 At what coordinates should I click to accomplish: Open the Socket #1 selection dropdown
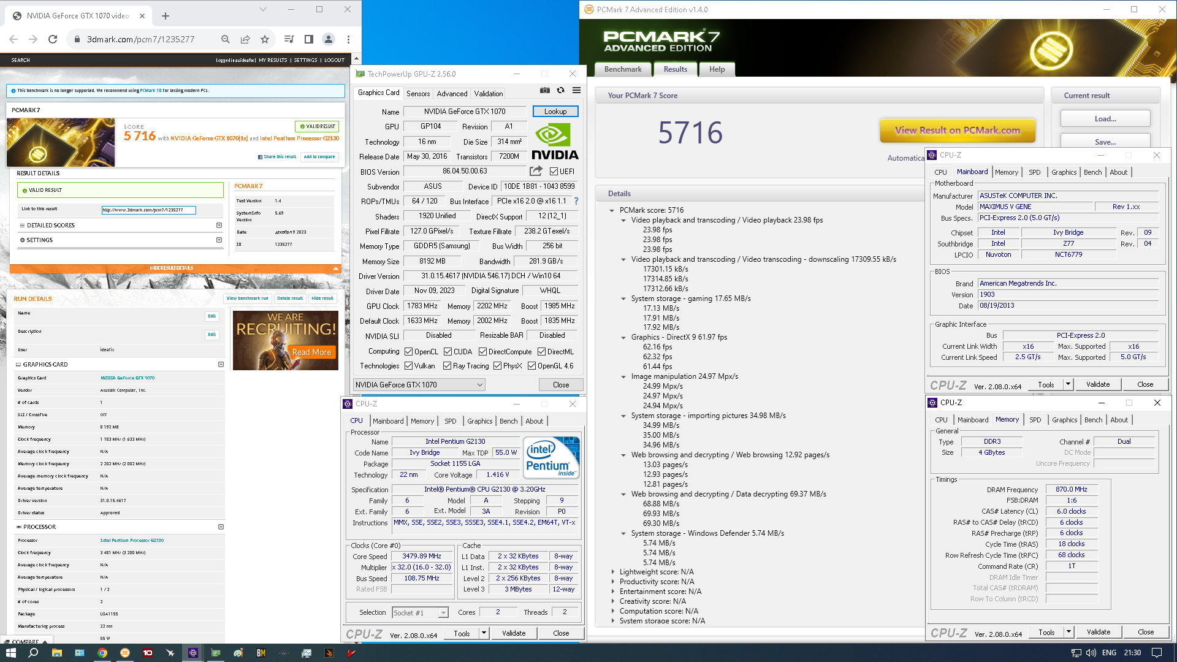[x=421, y=613]
